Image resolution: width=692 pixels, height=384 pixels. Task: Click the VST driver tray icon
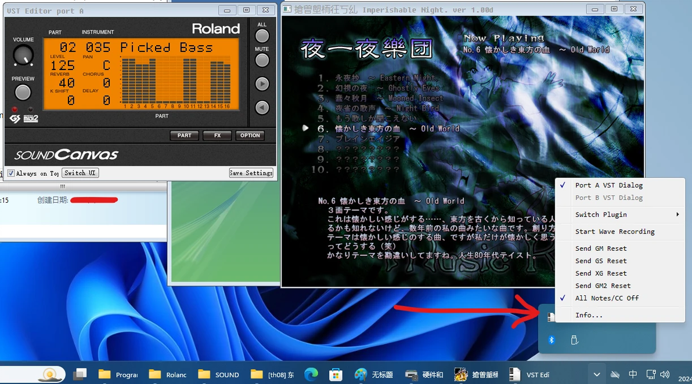(x=550, y=317)
